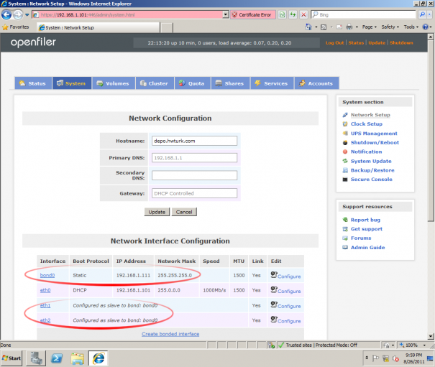Click the Stop loading X icon
The width and height of the screenshot is (435, 367).
point(303,14)
